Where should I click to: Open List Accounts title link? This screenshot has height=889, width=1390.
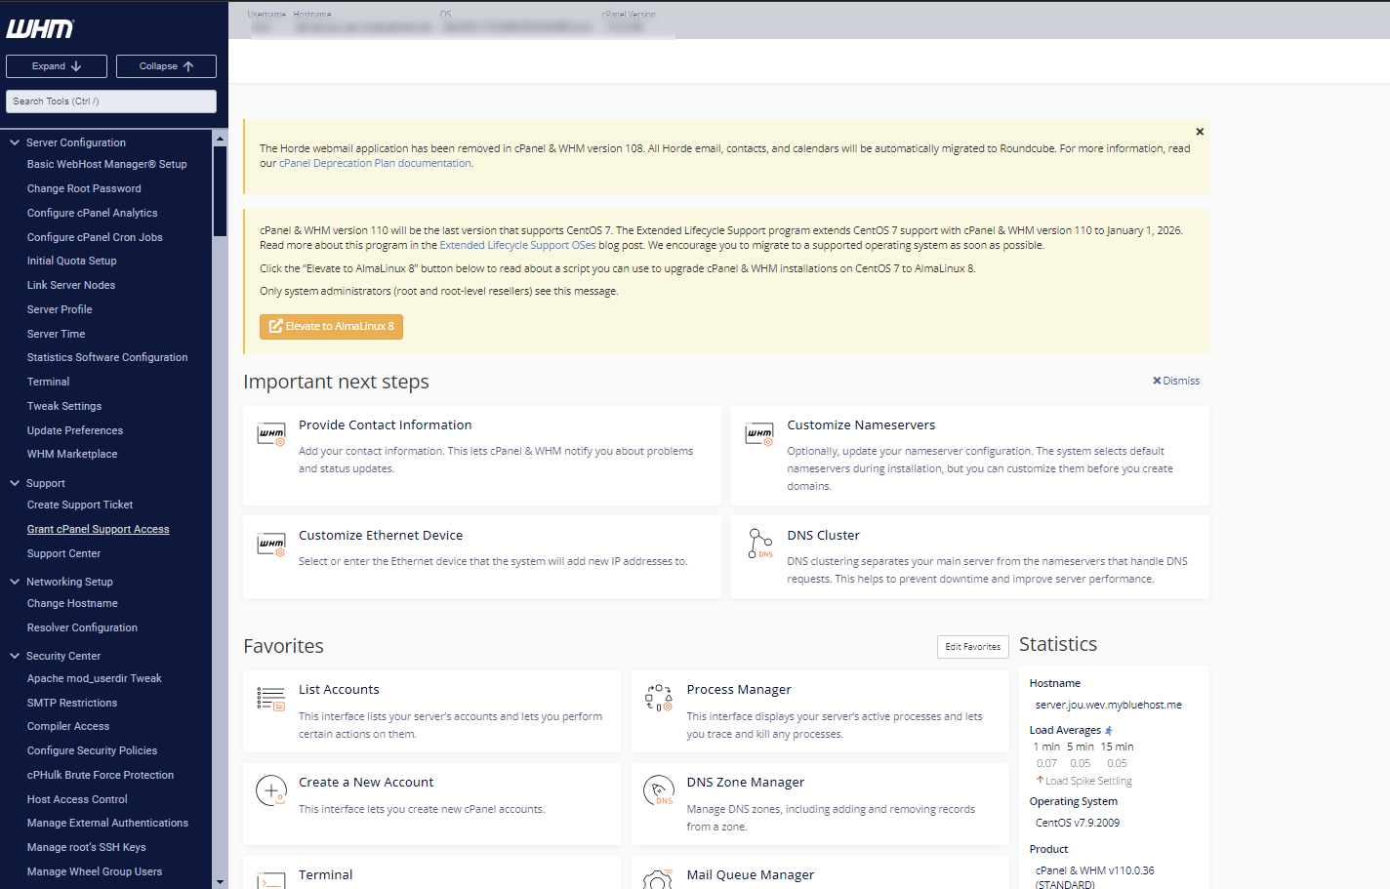(x=339, y=689)
